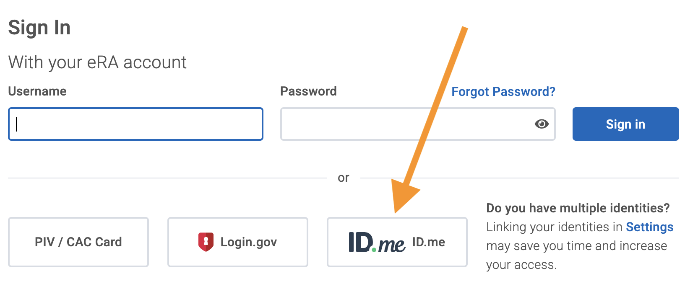Image resolution: width=698 pixels, height=284 pixels.
Task: Click the Sign In page heading
Action: click(x=39, y=28)
